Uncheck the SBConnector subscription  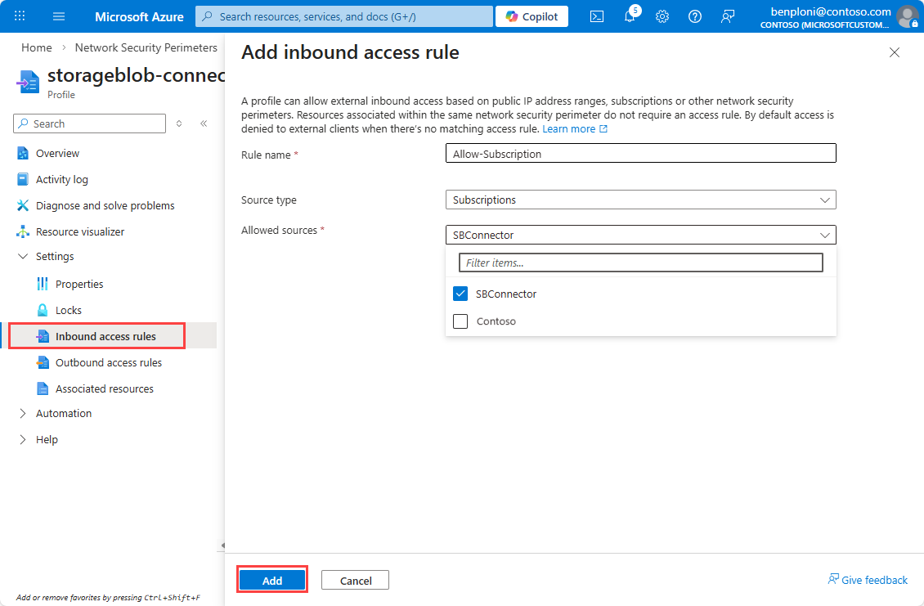point(460,294)
